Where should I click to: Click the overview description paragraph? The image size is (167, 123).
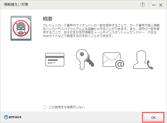(x=101, y=30)
